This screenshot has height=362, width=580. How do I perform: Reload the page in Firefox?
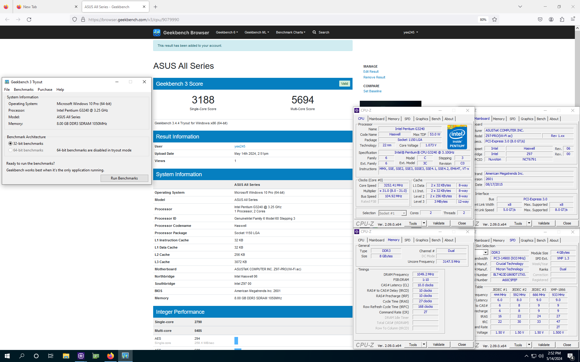click(x=29, y=20)
